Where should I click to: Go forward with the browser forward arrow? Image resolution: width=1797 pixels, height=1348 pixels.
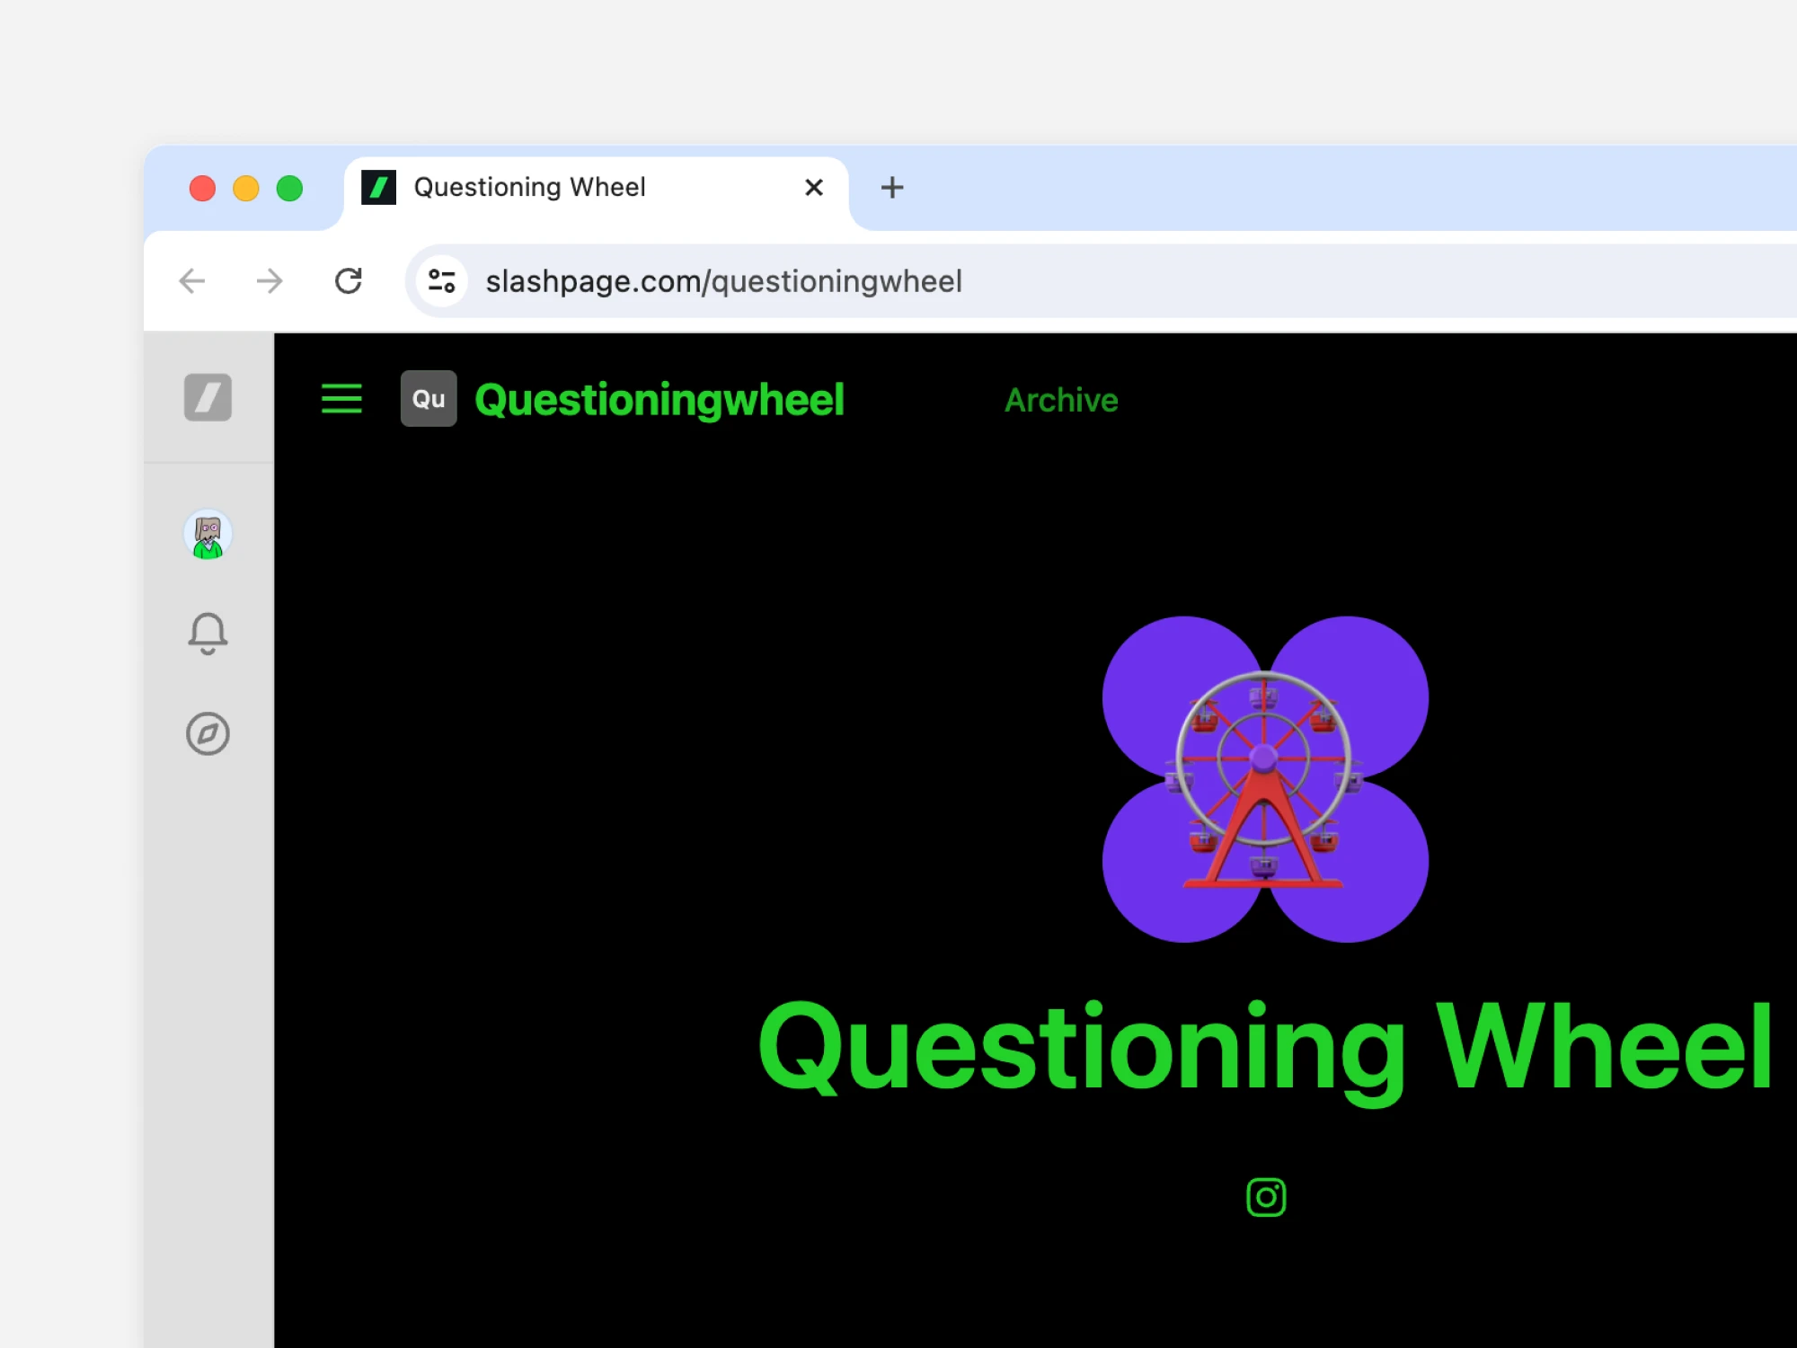tap(270, 281)
